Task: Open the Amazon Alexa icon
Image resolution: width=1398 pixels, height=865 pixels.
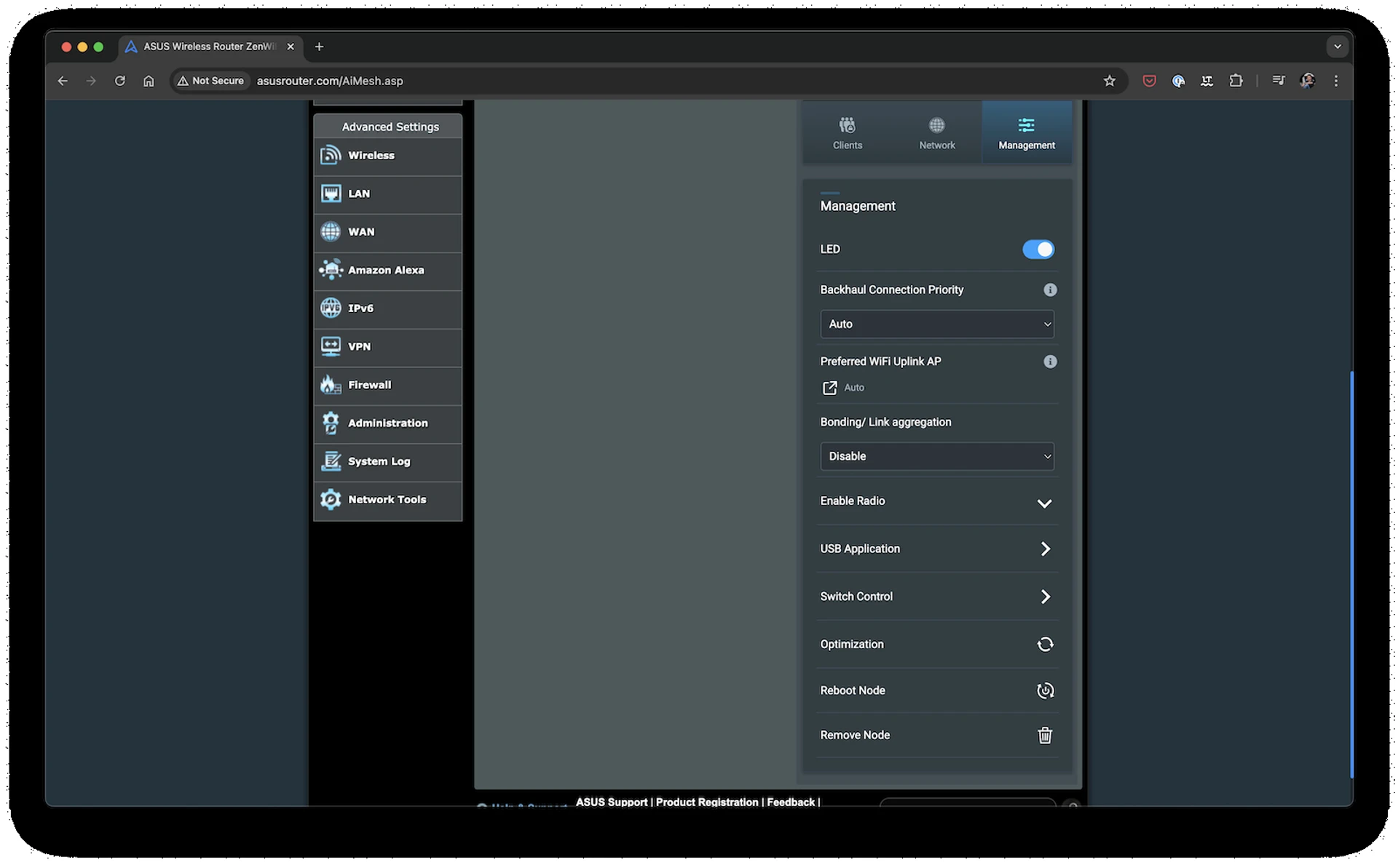Action: click(331, 270)
